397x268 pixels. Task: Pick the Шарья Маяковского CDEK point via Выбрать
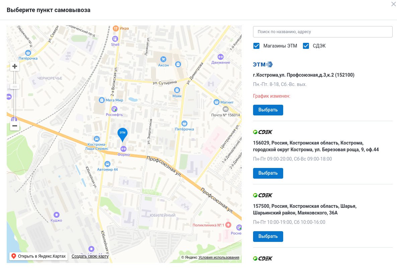point(268,236)
